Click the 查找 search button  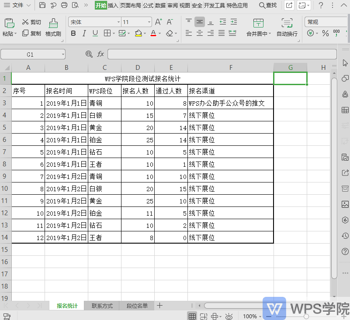[268, 5]
